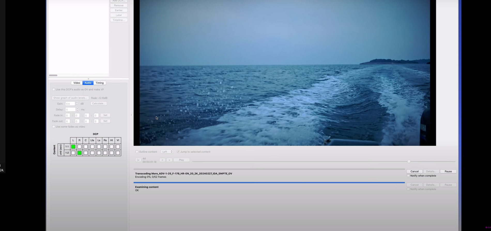Adjust the Delay stepper arrows
Viewport: 491px width, 231px height.
[77, 109]
